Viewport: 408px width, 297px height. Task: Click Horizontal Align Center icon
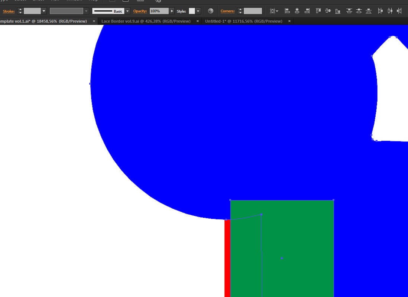[x=297, y=11]
